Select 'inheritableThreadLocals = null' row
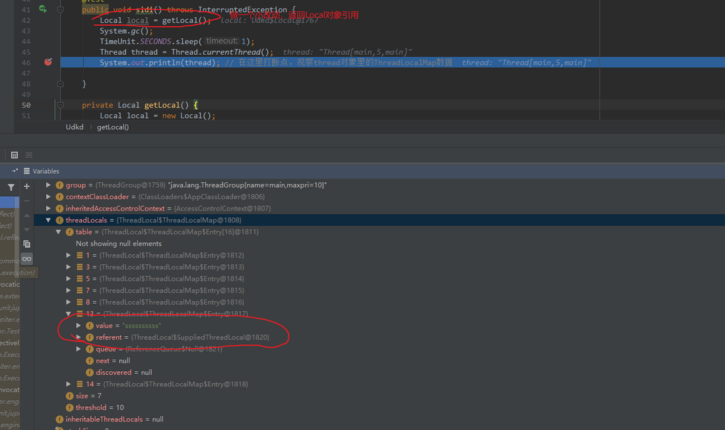 coord(115,419)
